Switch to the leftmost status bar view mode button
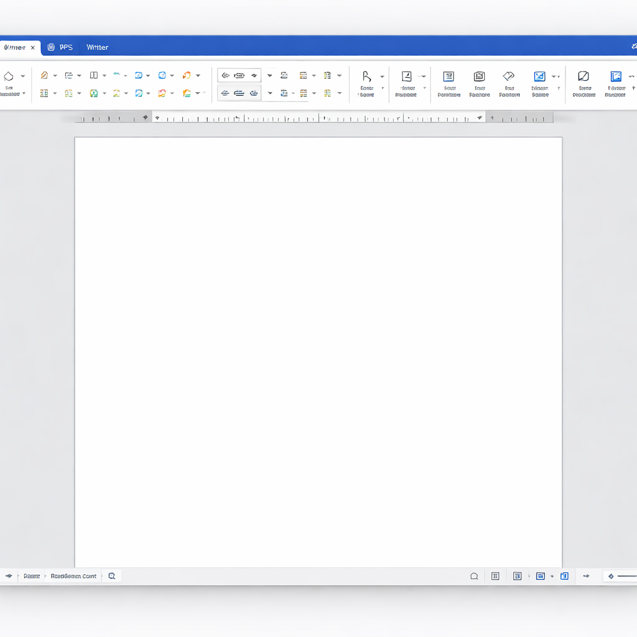 495,576
